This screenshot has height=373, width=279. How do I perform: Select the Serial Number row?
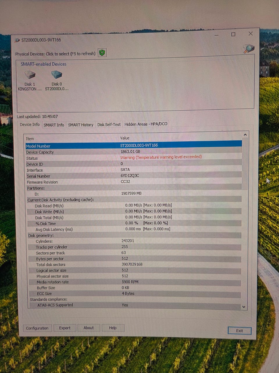click(134, 176)
